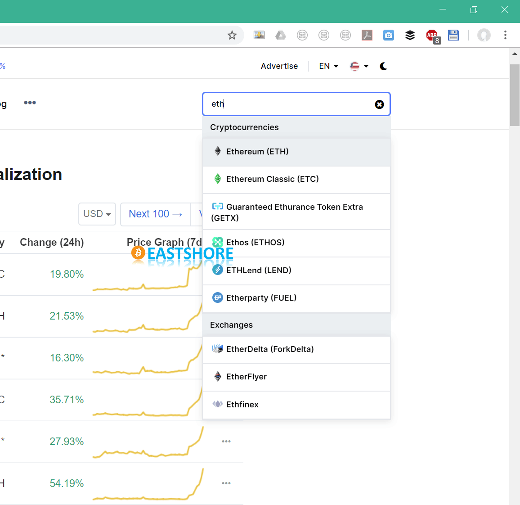Open US flag currency dropdown
Image resolution: width=520 pixels, height=505 pixels.
click(x=359, y=66)
